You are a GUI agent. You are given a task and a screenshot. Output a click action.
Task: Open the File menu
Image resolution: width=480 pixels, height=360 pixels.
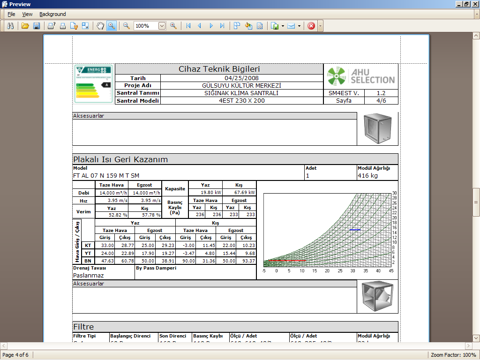[11, 14]
